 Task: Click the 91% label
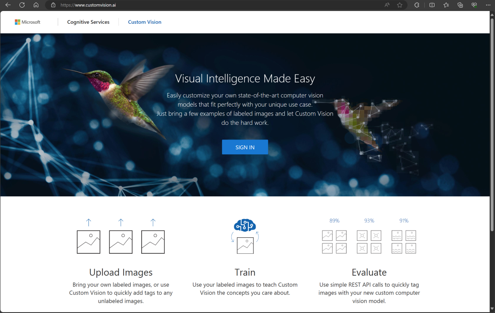click(404, 220)
